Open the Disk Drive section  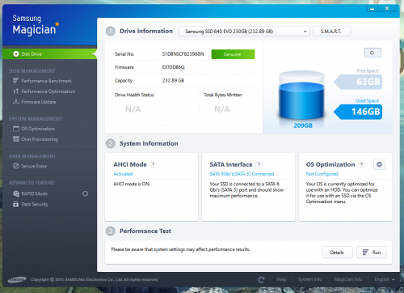pyautogui.click(x=49, y=54)
